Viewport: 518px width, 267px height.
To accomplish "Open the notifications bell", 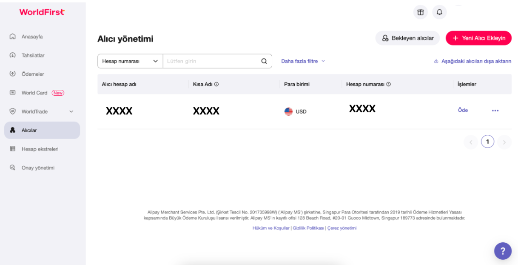I will click(x=439, y=12).
